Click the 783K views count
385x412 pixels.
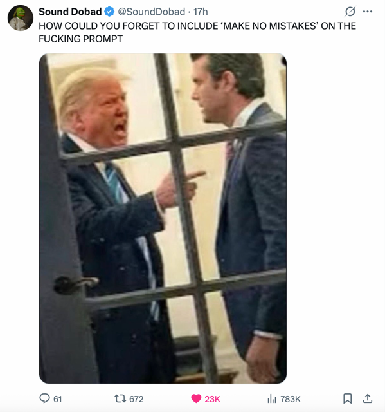[x=291, y=399]
